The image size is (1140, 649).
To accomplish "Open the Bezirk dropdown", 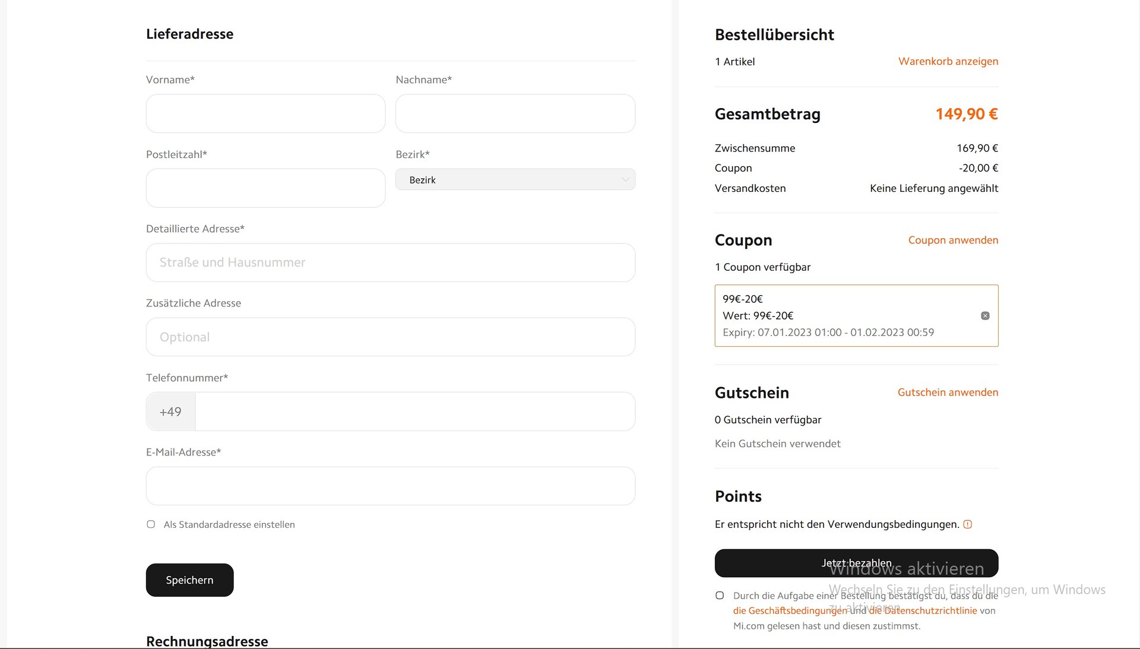I will coord(515,179).
